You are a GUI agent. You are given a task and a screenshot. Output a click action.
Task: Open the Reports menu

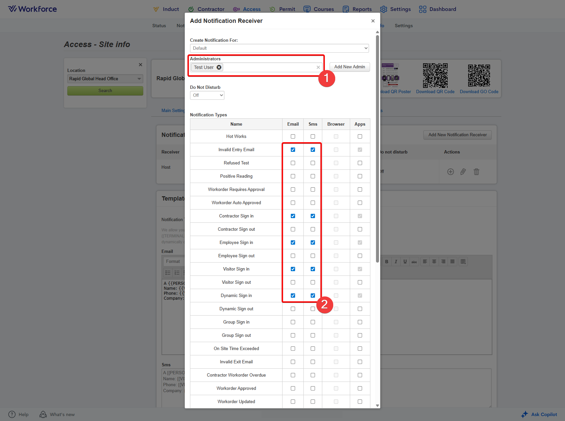click(x=357, y=9)
